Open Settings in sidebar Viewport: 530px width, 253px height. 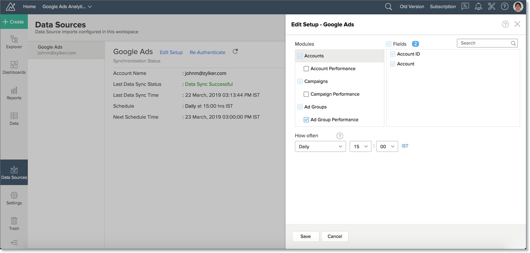pyautogui.click(x=14, y=199)
